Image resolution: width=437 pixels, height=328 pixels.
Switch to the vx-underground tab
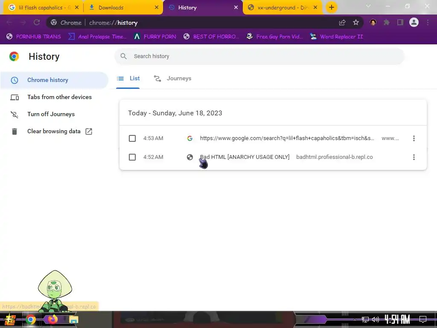click(283, 8)
